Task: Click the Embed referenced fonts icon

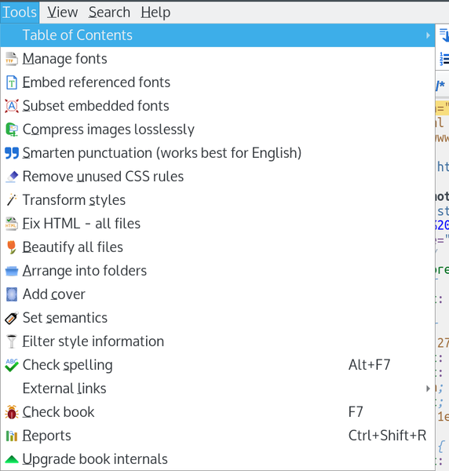Action: tap(12, 82)
